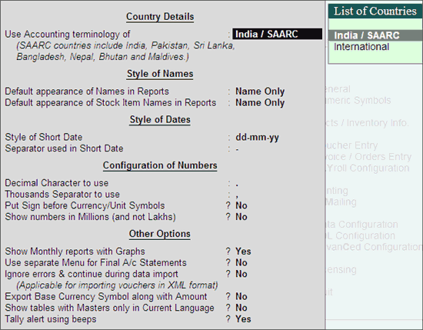Select the dd-mm-yy short date style value
Image resolution: width=423 pixels, height=330 pixels.
(x=257, y=138)
